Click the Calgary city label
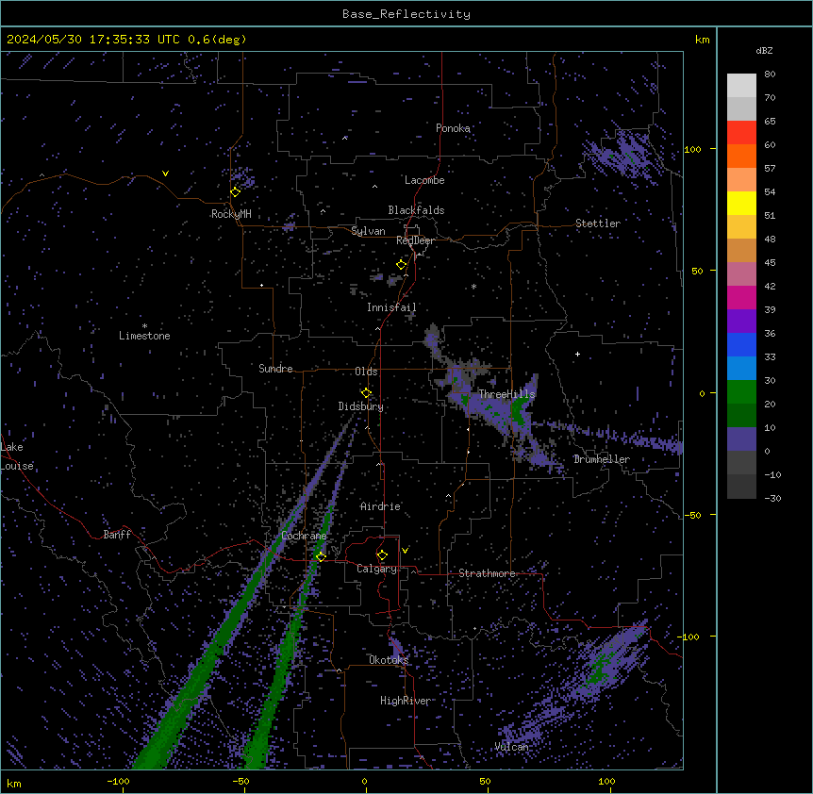The height and width of the screenshot is (794, 813). coord(376,569)
